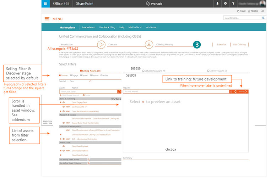271x178 pixels.
Task: Click the Introduction play circle icon
Action: (102, 45)
